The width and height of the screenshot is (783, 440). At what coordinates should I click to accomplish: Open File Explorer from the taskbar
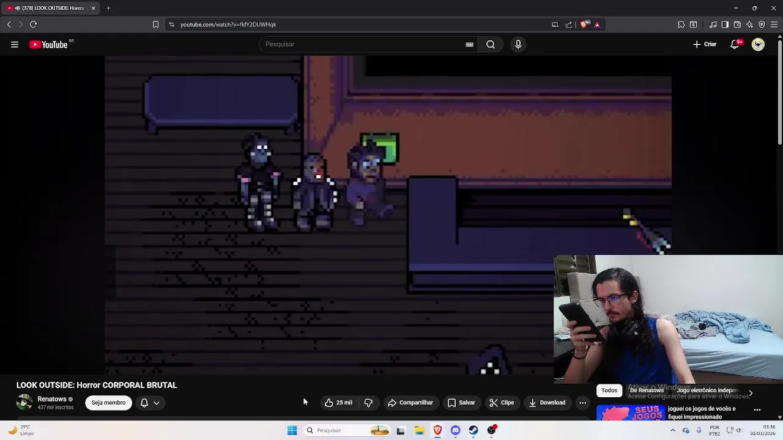pos(420,430)
